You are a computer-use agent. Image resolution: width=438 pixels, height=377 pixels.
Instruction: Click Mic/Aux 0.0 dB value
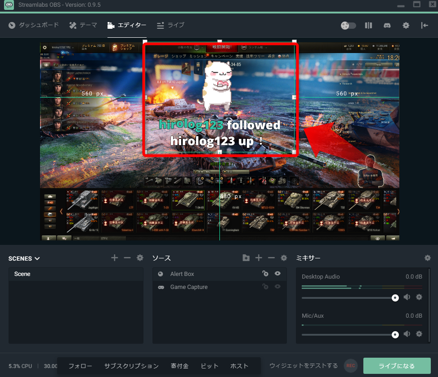(414, 315)
